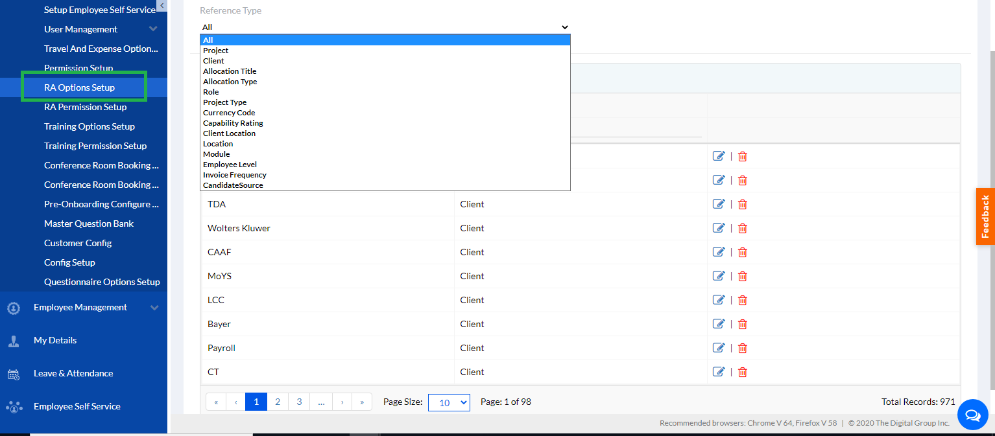995x436 pixels.
Task: Click delete icon for Wolters Kluwer row
Action: point(743,228)
